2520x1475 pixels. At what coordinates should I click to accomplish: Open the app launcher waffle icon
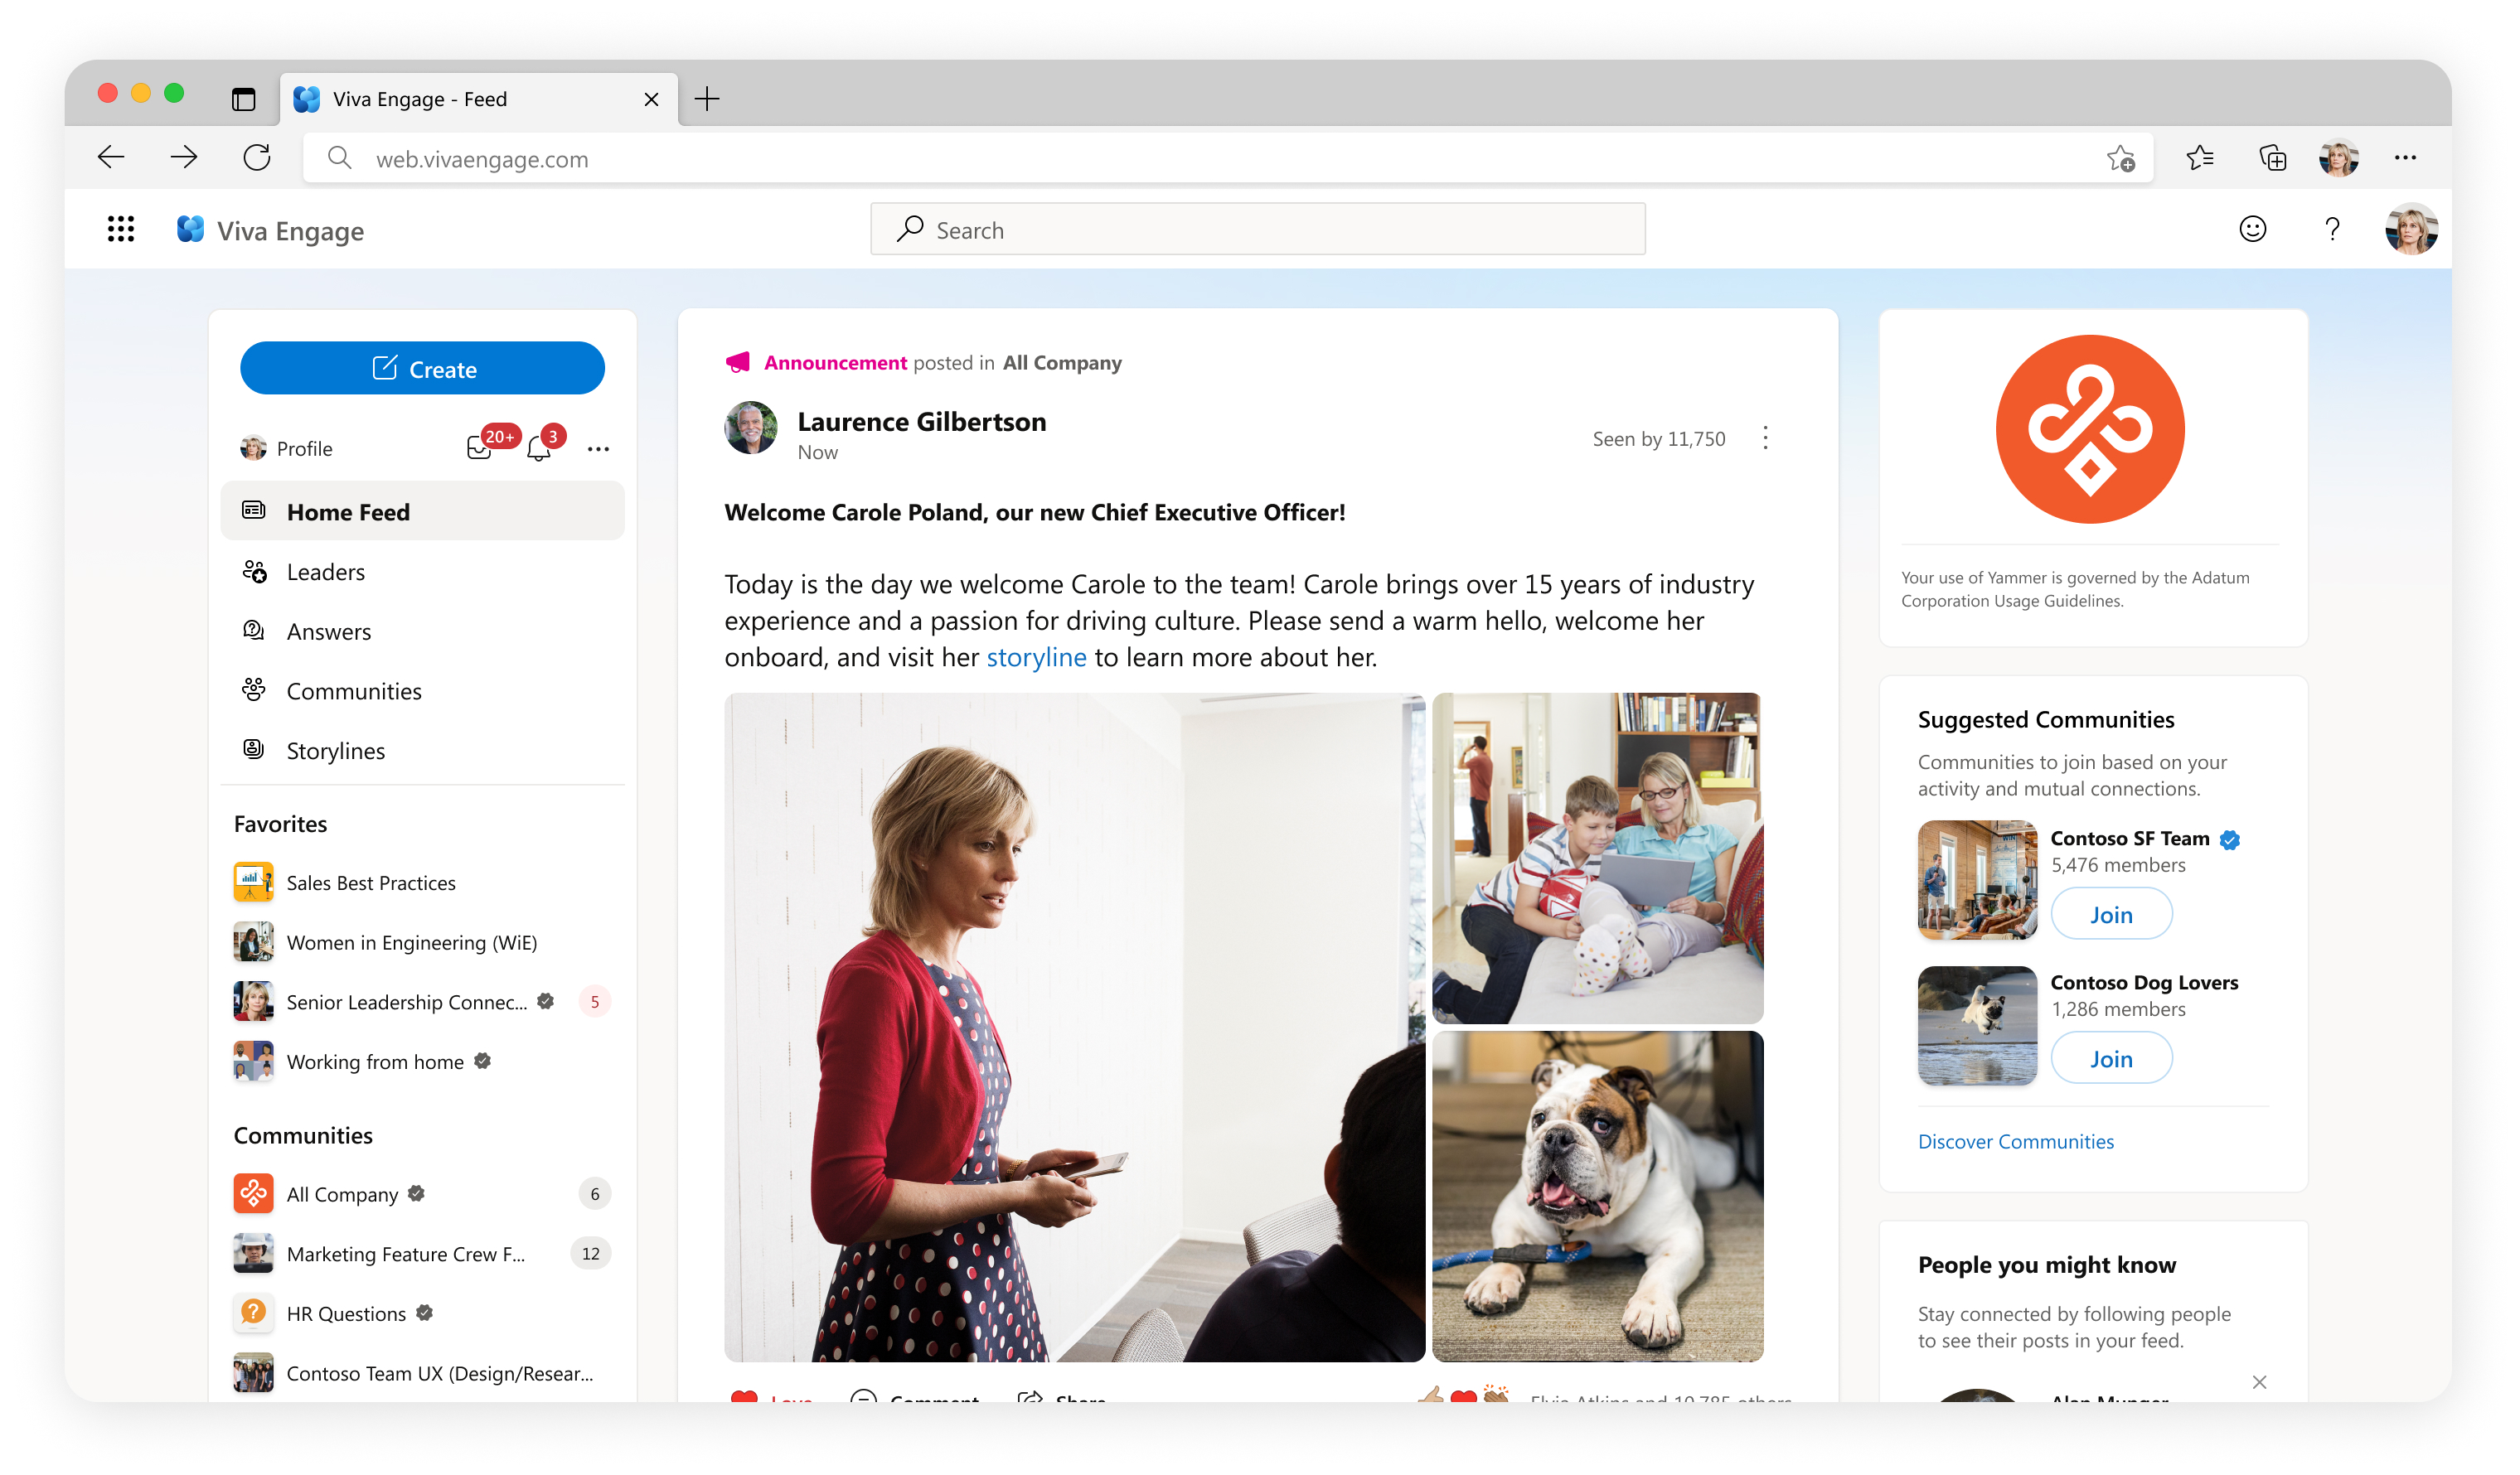121,230
